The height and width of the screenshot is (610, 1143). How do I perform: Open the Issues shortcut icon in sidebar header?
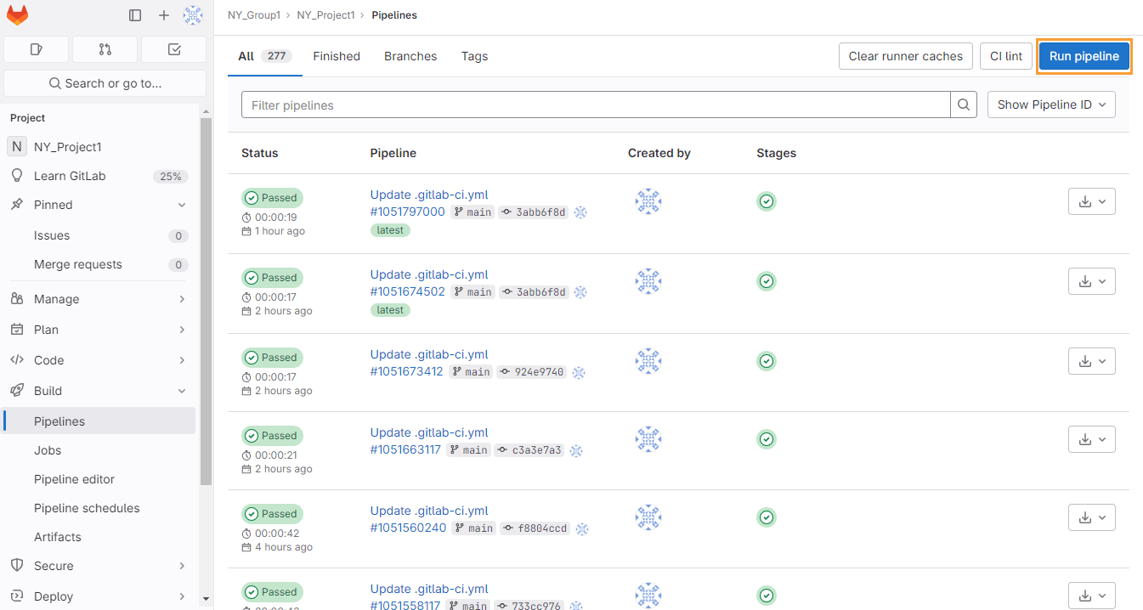pyautogui.click(x=36, y=49)
